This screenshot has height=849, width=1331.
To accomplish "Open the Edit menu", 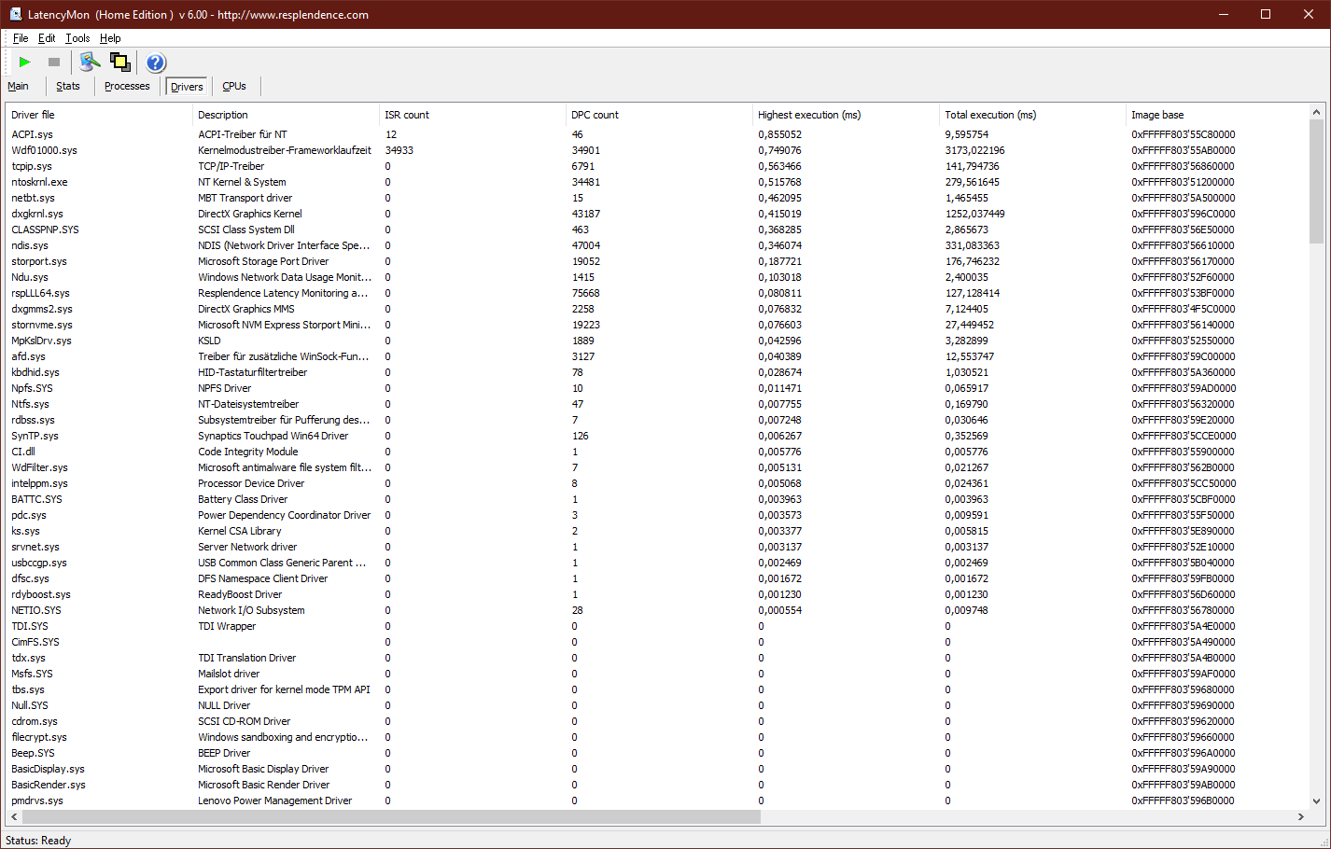I will tap(47, 38).
